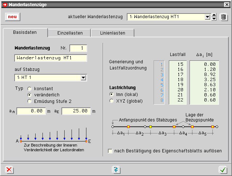232x176 pixels.
Task: Click the trash can delete icon
Action: click(224, 17)
